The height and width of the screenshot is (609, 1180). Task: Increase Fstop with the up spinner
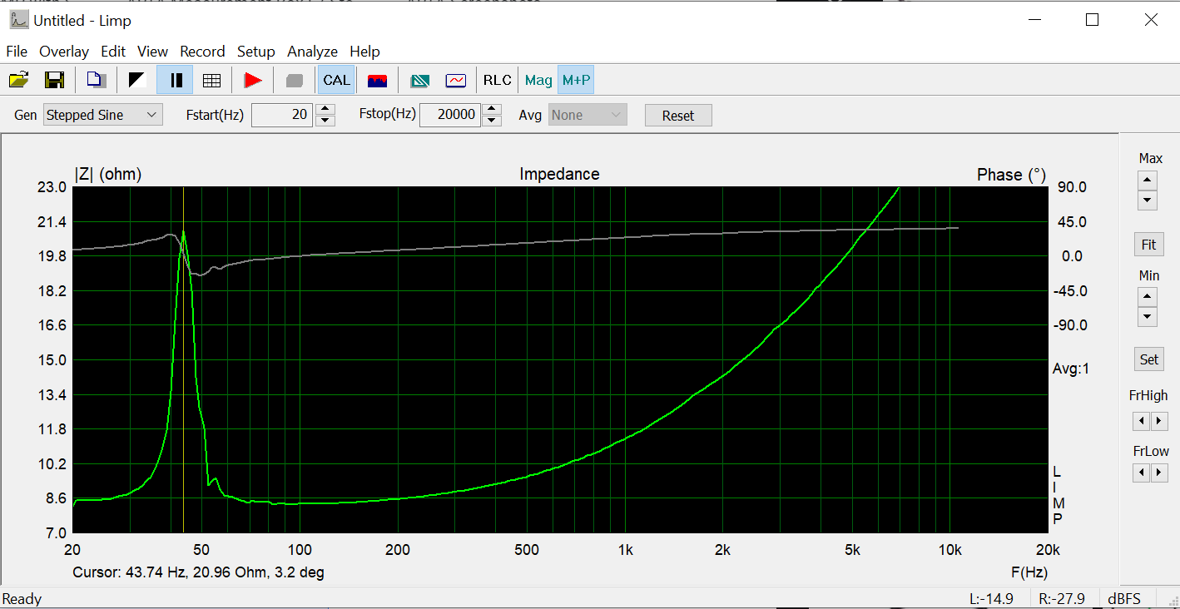[x=493, y=110]
